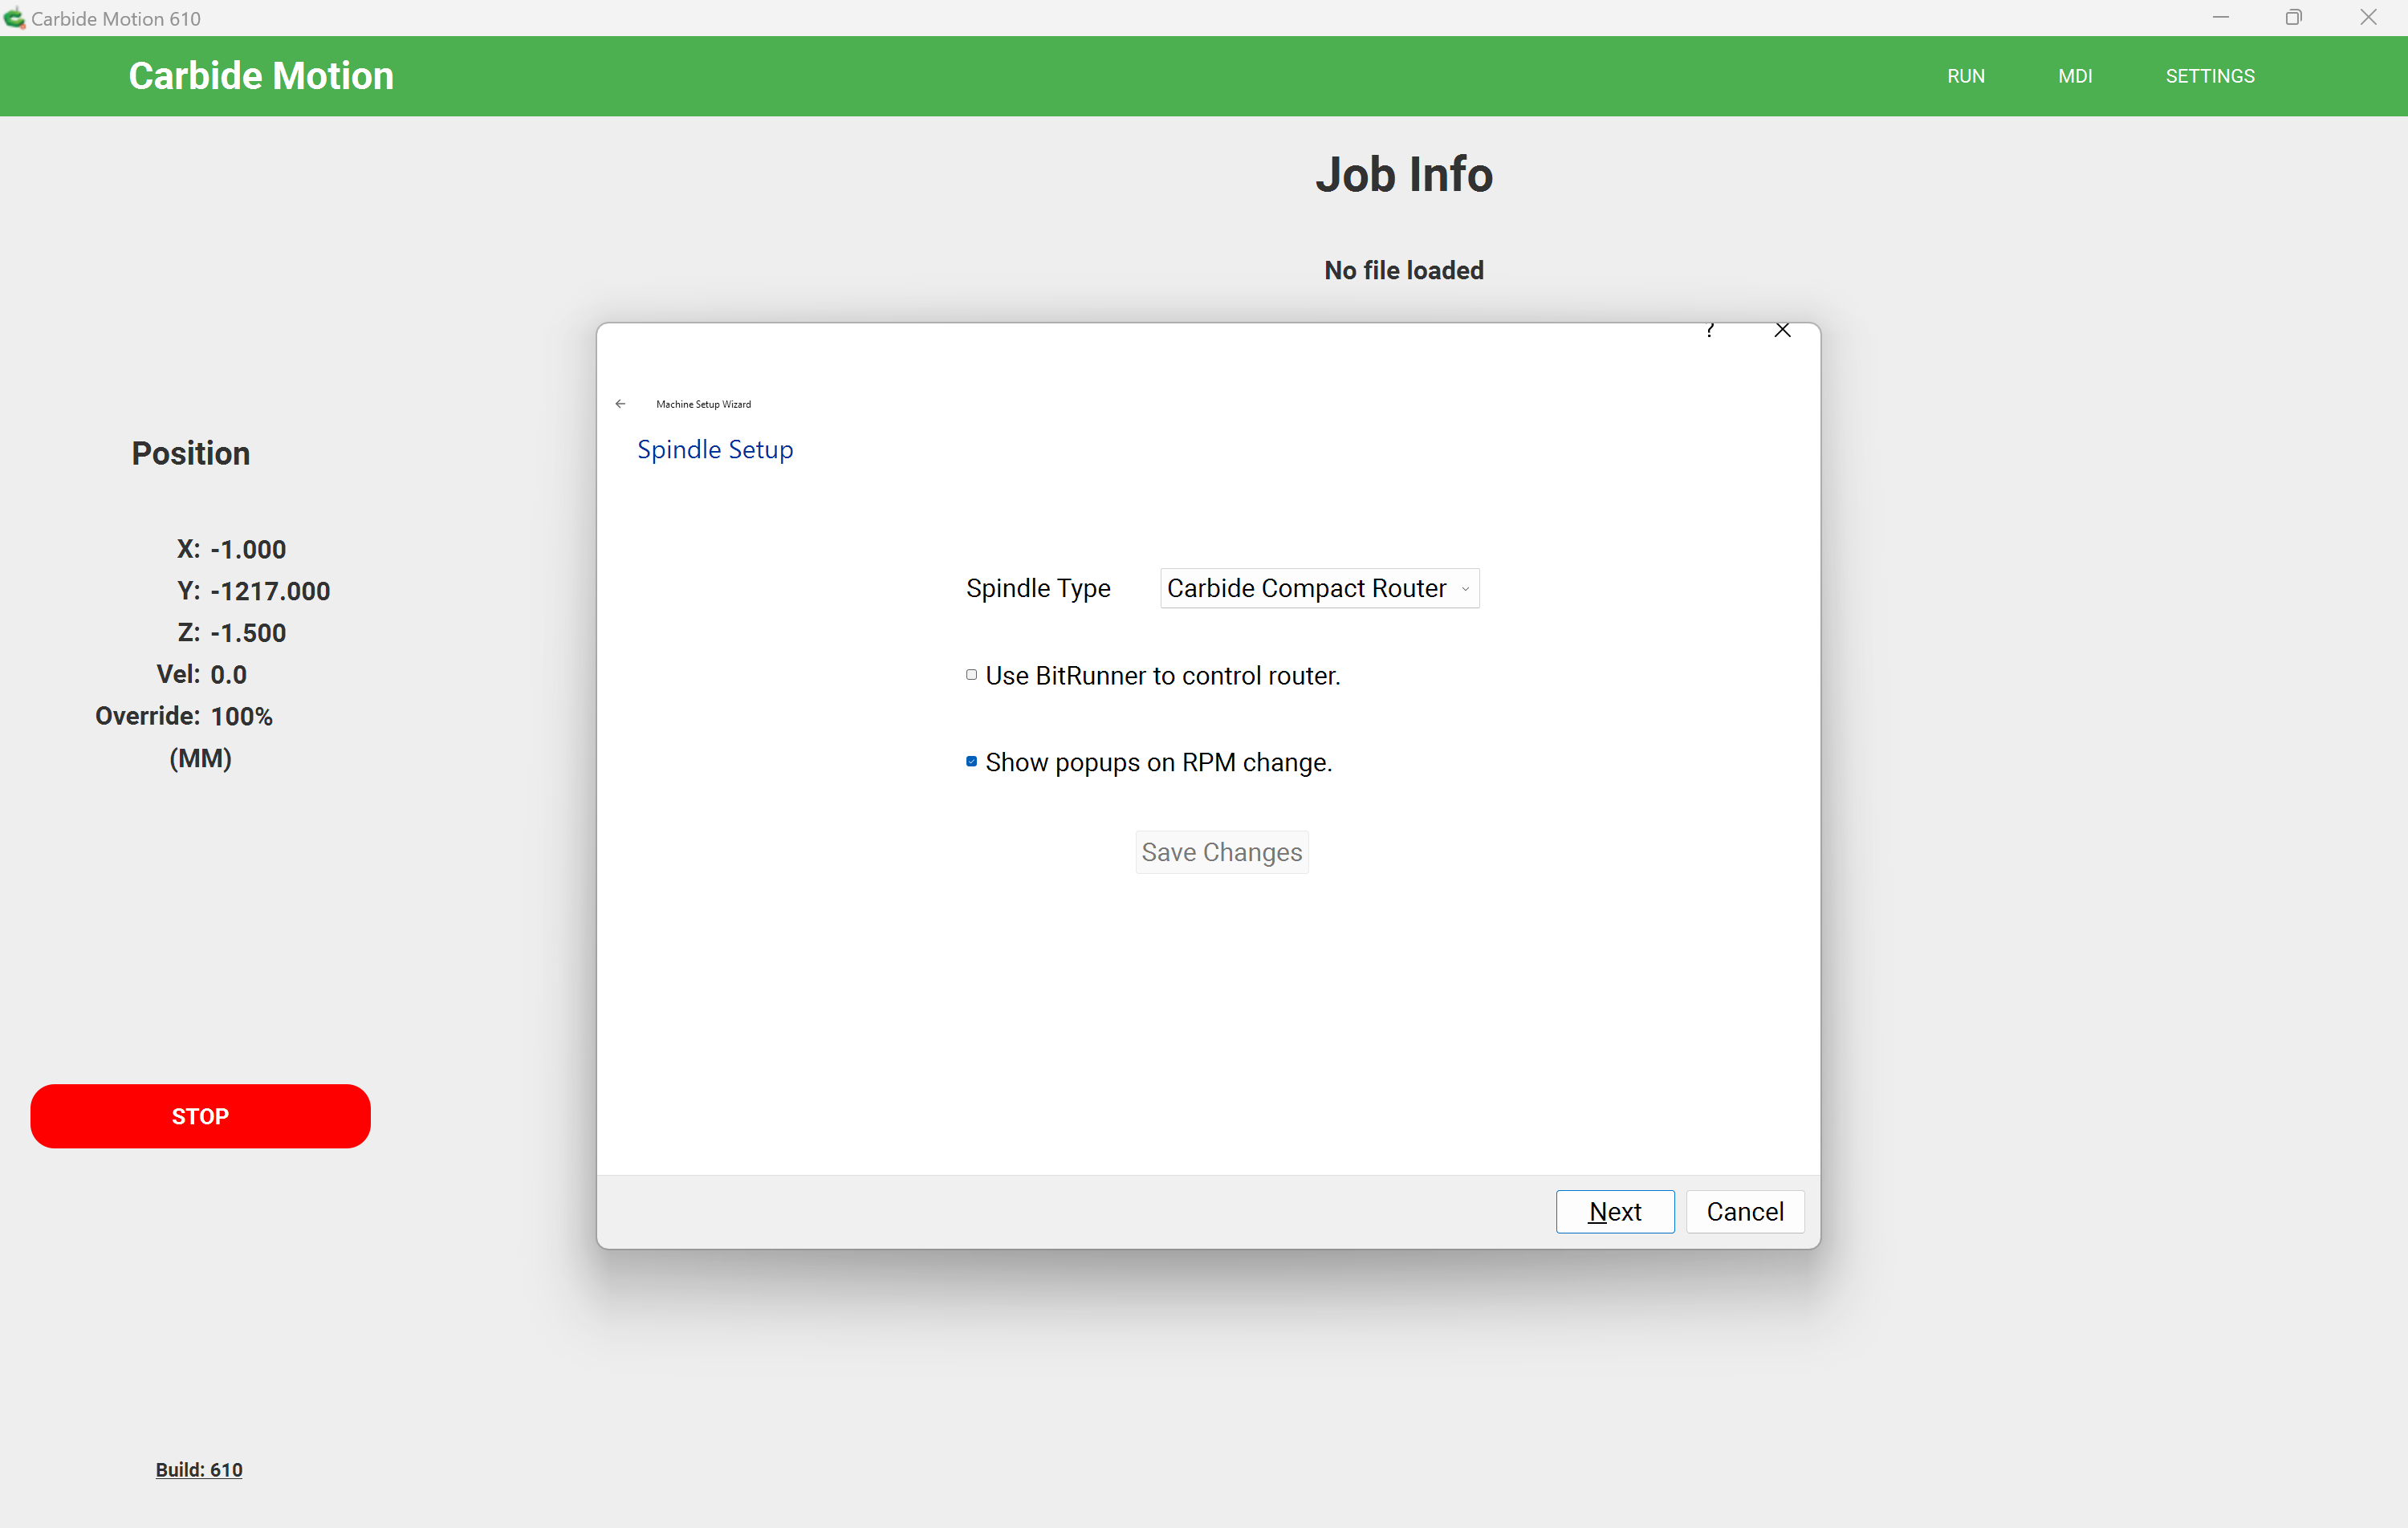
Task: Close the Spindle Setup dialog
Action: (x=1782, y=331)
